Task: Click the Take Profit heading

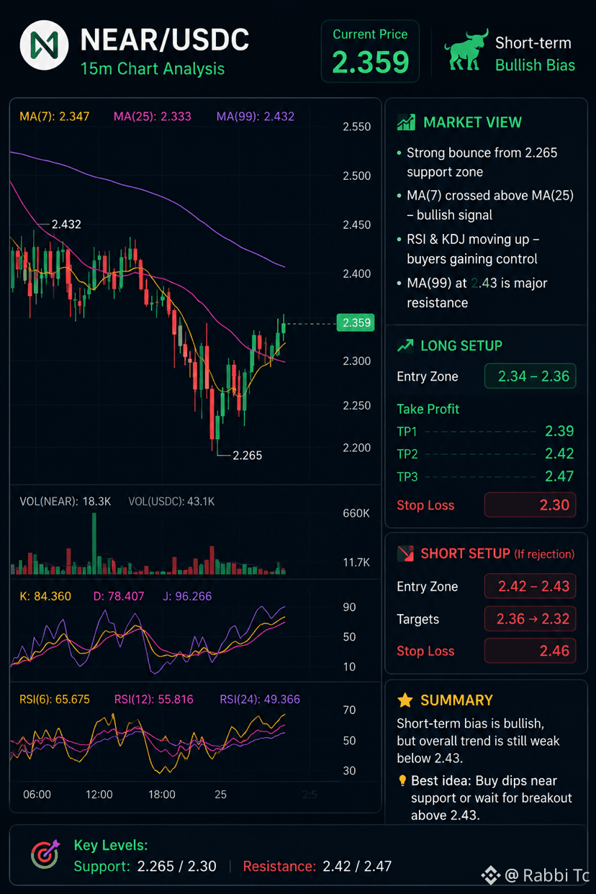Action: tap(428, 409)
